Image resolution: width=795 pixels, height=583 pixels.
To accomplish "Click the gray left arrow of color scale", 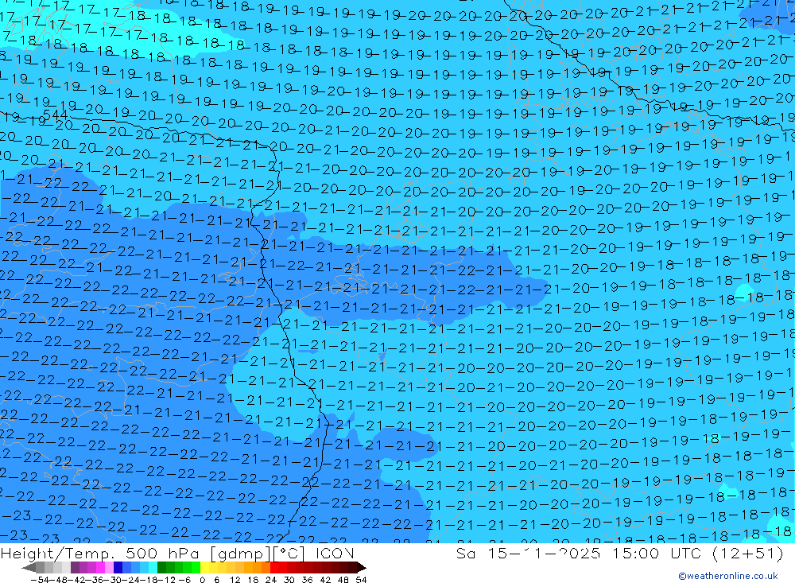I will (29, 567).
